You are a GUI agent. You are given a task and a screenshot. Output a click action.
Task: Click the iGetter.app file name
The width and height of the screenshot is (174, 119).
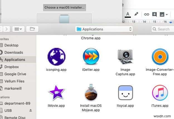point(91,70)
